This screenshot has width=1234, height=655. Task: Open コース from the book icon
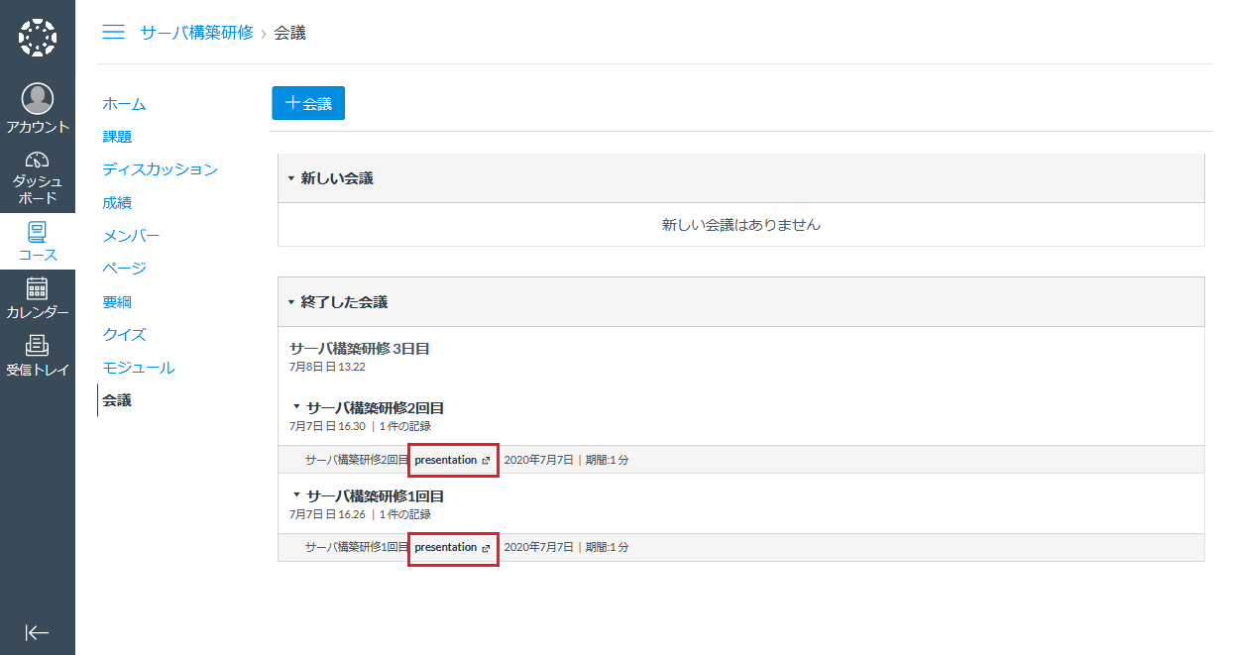point(38,233)
